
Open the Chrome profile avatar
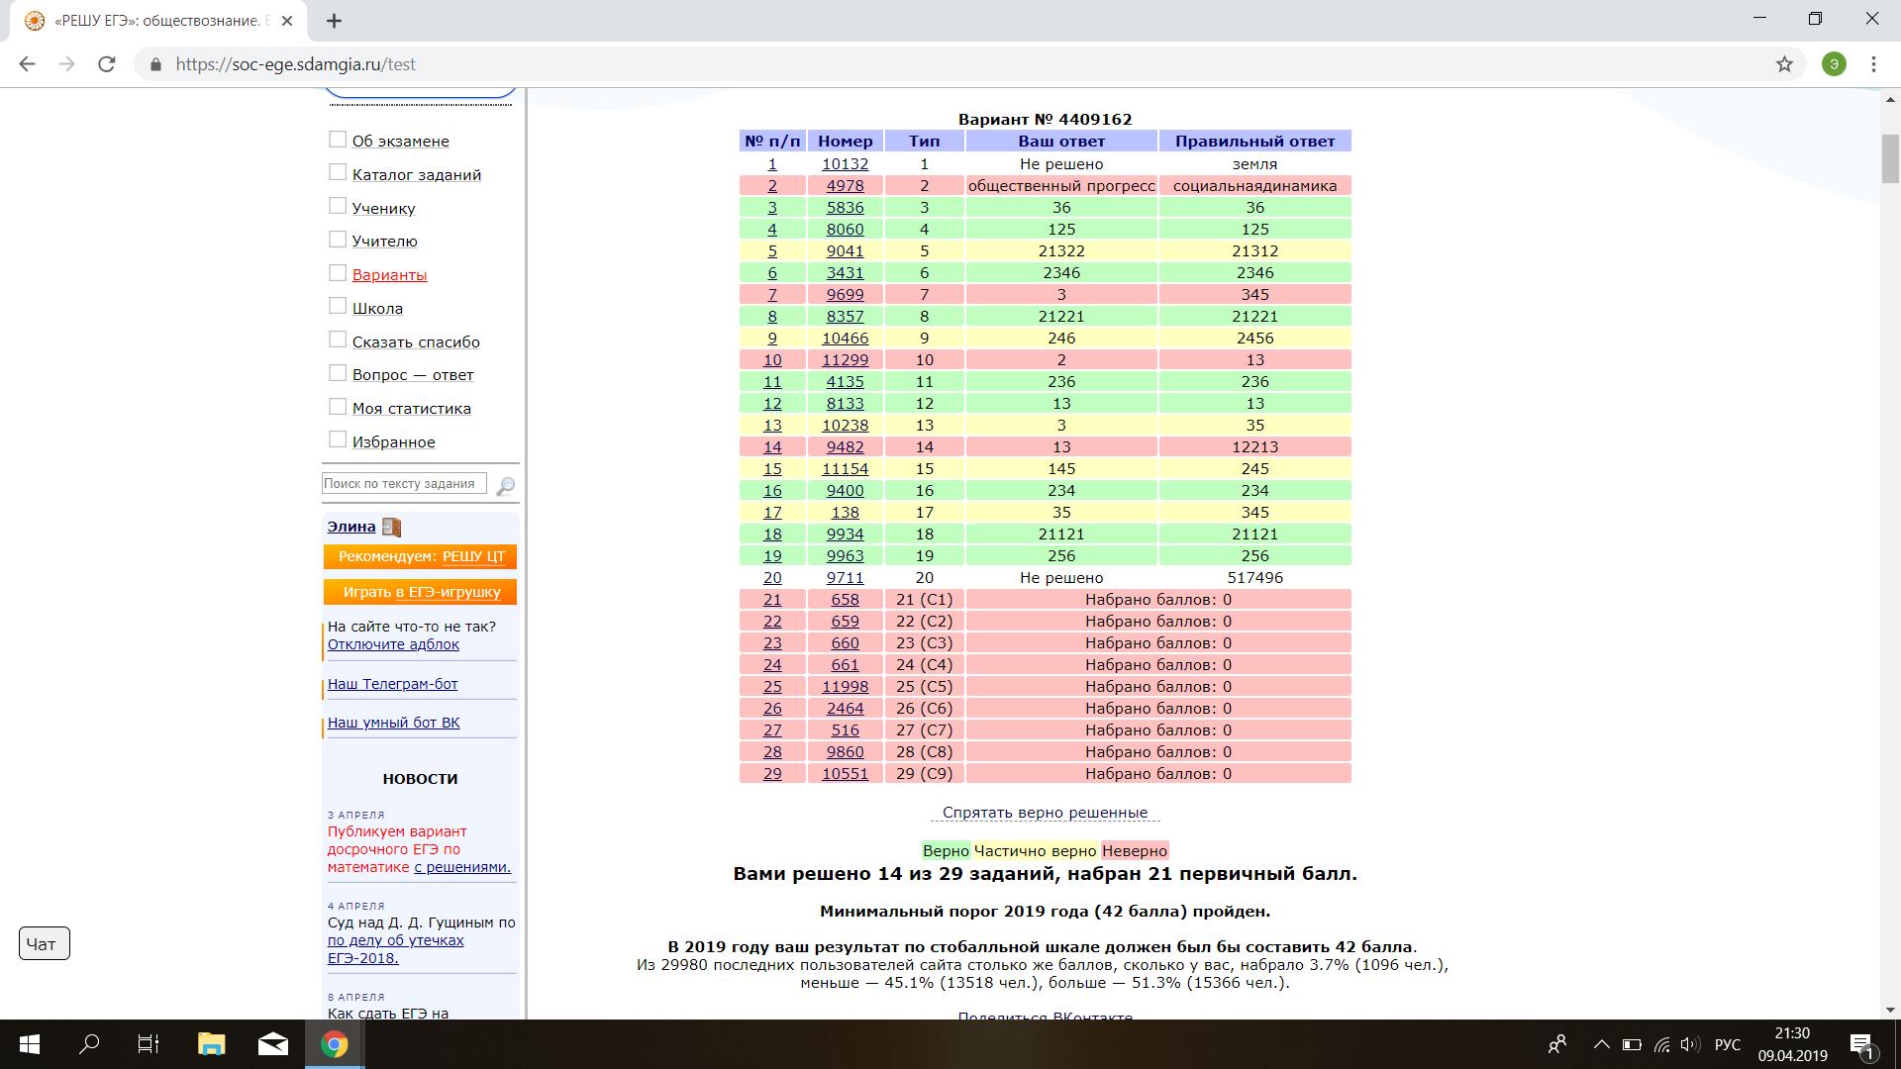click(x=1834, y=64)
